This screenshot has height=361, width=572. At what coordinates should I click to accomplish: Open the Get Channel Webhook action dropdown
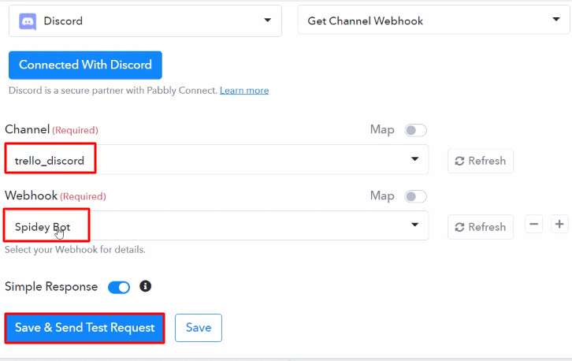tap(433, 20)
